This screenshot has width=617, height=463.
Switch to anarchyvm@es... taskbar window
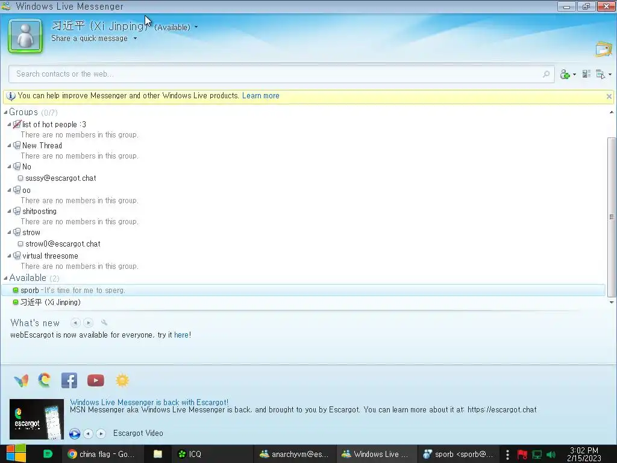coord(294,454)
